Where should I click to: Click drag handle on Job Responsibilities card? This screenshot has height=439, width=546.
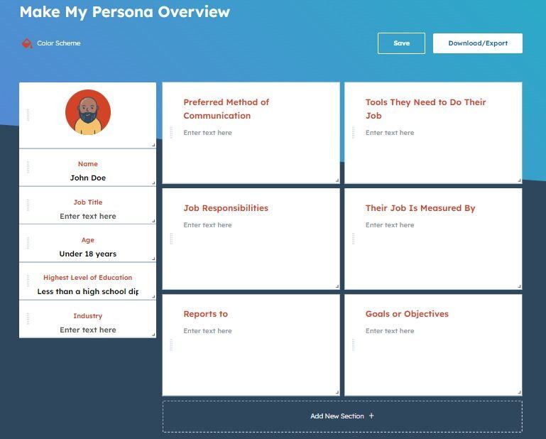171,239
